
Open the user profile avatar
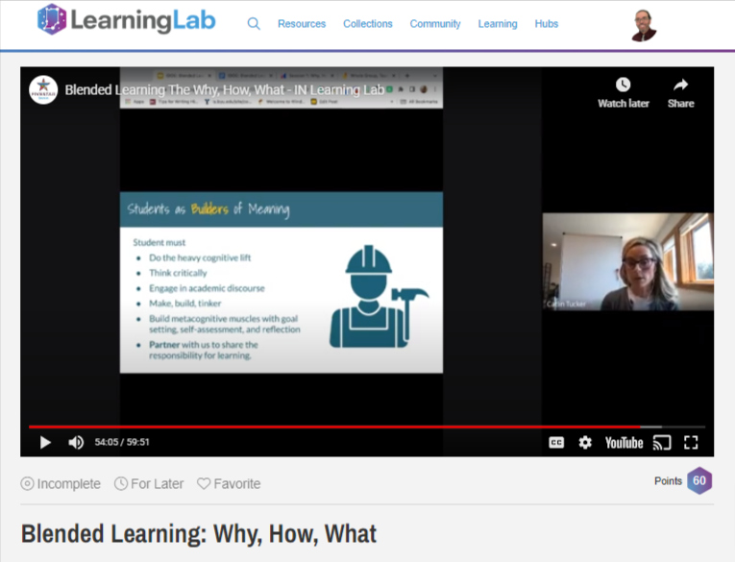tap(644, 25)
